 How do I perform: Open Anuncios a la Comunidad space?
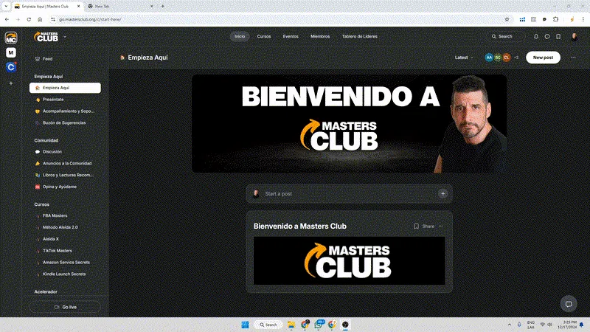pos(65,163)
